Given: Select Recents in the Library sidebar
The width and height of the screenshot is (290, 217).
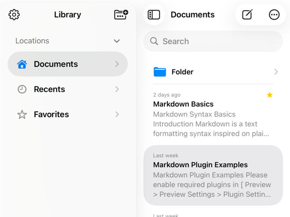Looking at the screenshot, I should click(50, 89).
